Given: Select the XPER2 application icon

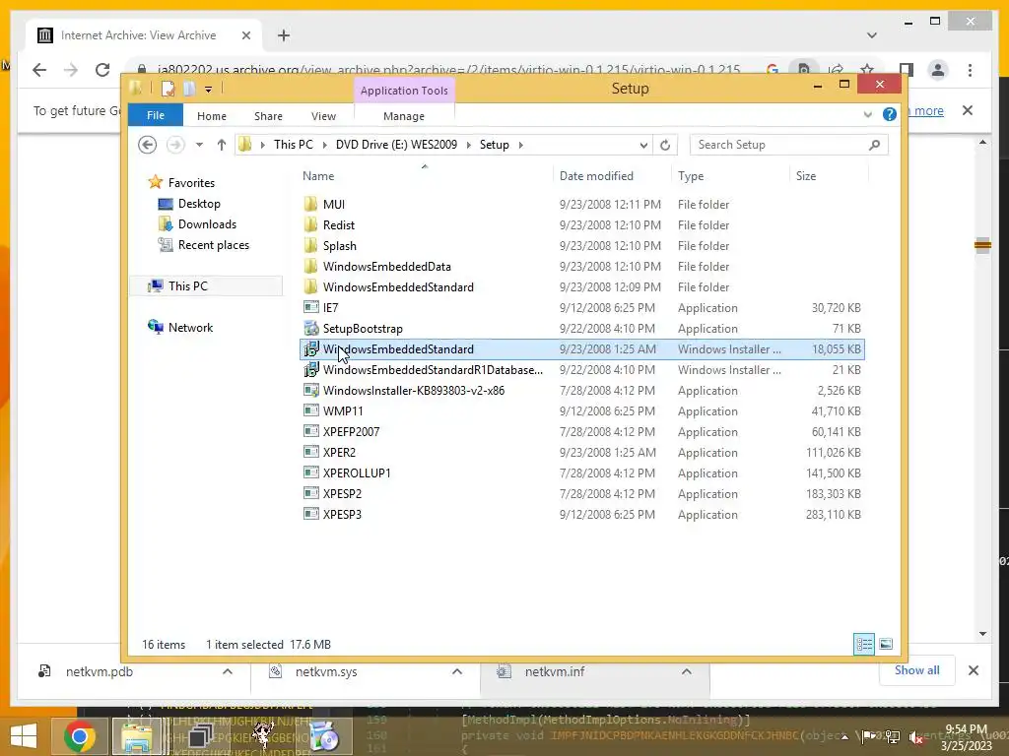Looking at the screenshot, I should (x=310, y=452).
